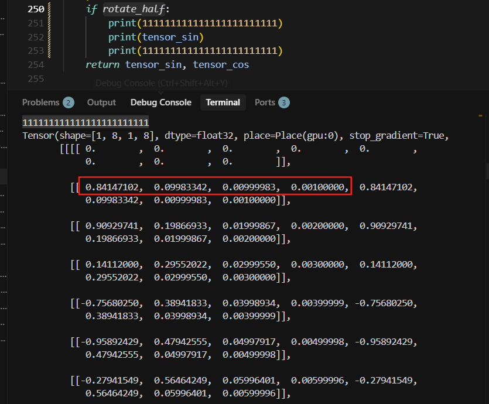
Task: Click line number 250 in the gutter
Action: 35,9
